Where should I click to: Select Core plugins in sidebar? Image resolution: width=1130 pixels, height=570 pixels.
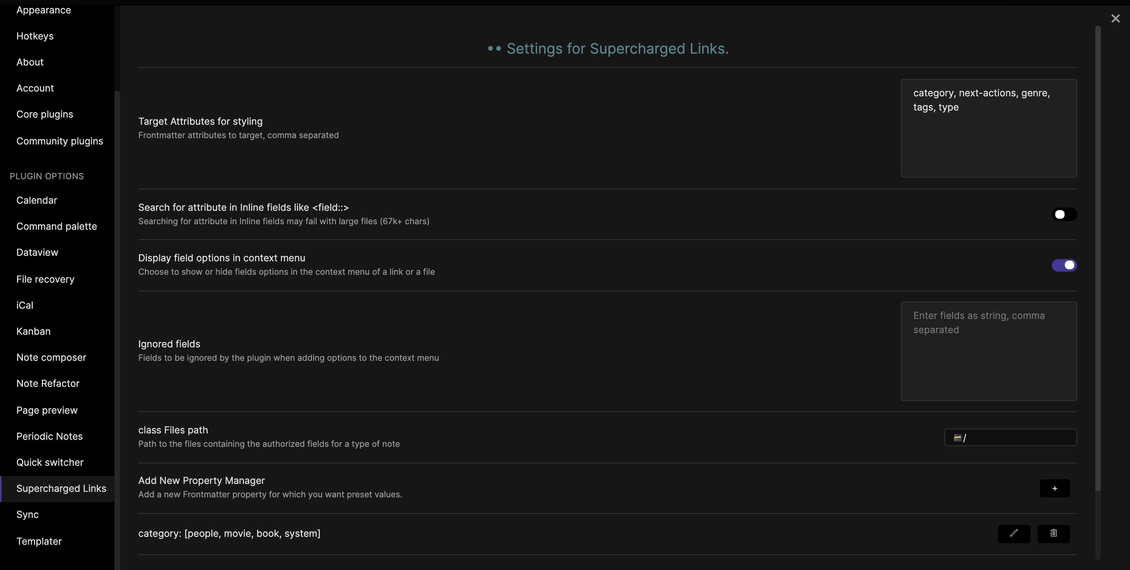[x=45, y=114]
